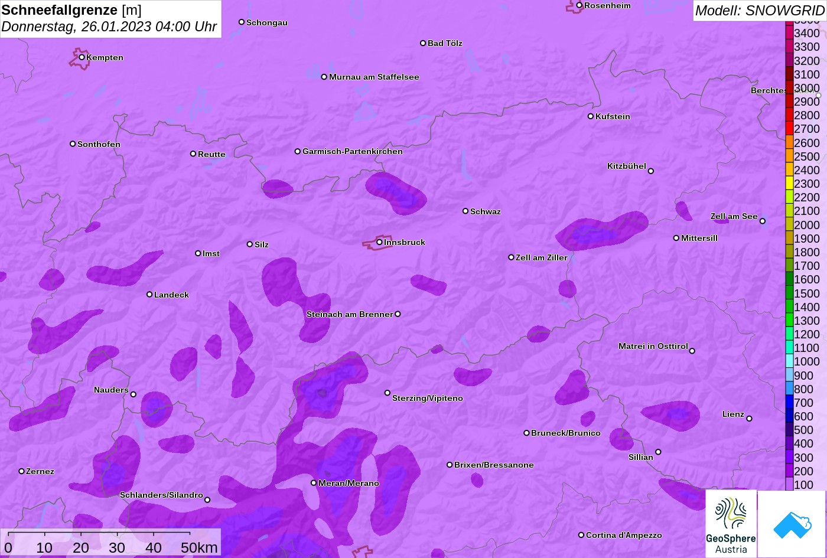Click the 2000 legend value

pyautogui.click(x=807, y=225)
